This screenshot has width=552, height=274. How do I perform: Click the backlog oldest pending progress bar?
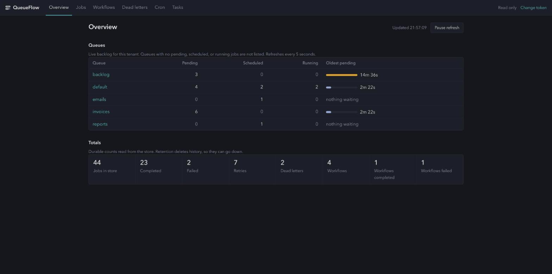click(x=341, y=75)
